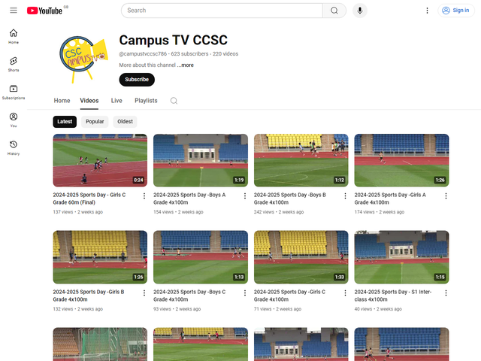Screen dimensions: 481x361
Task: Open the Girls B Grade 4x100m thumbnail
Action: tap(100, 256)
